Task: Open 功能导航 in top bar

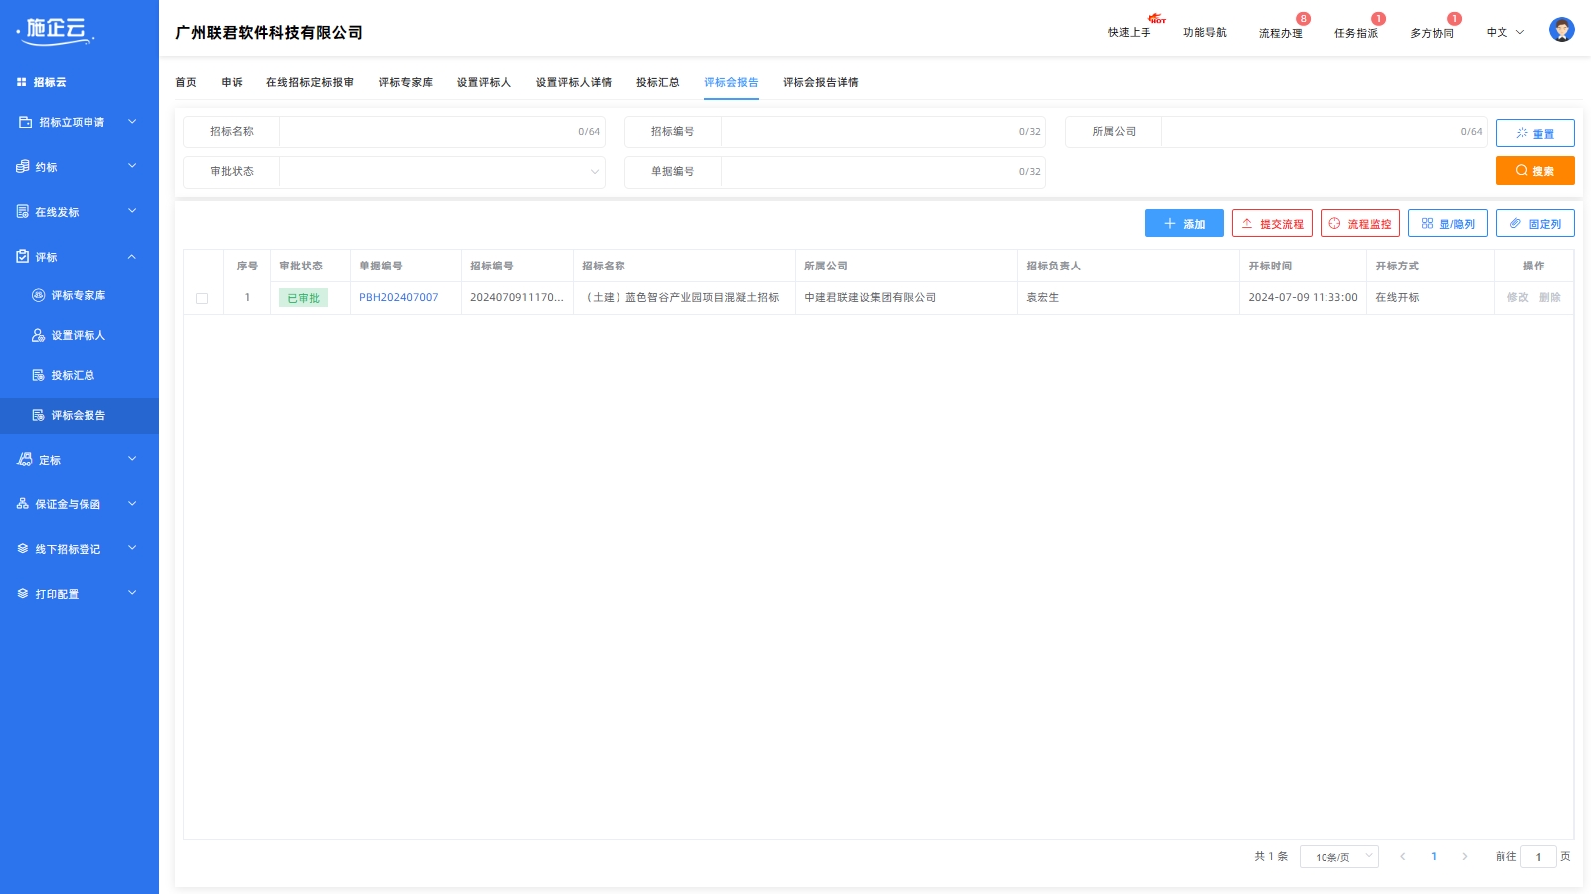Action: [1204, 33]
